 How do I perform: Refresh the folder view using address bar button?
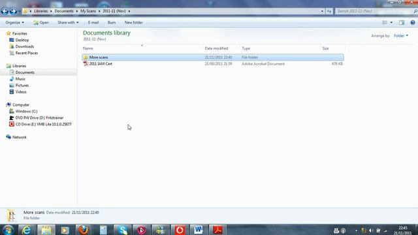329,11
